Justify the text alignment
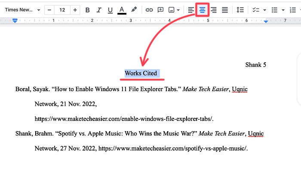This screenshot has width=301, height=172. point(225,10)
